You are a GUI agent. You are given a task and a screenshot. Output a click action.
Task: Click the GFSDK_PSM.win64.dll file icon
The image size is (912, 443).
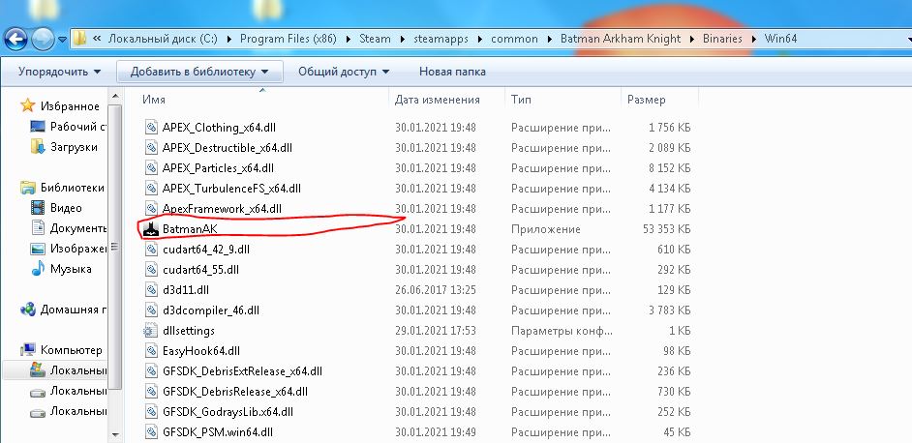coord(151,432)
